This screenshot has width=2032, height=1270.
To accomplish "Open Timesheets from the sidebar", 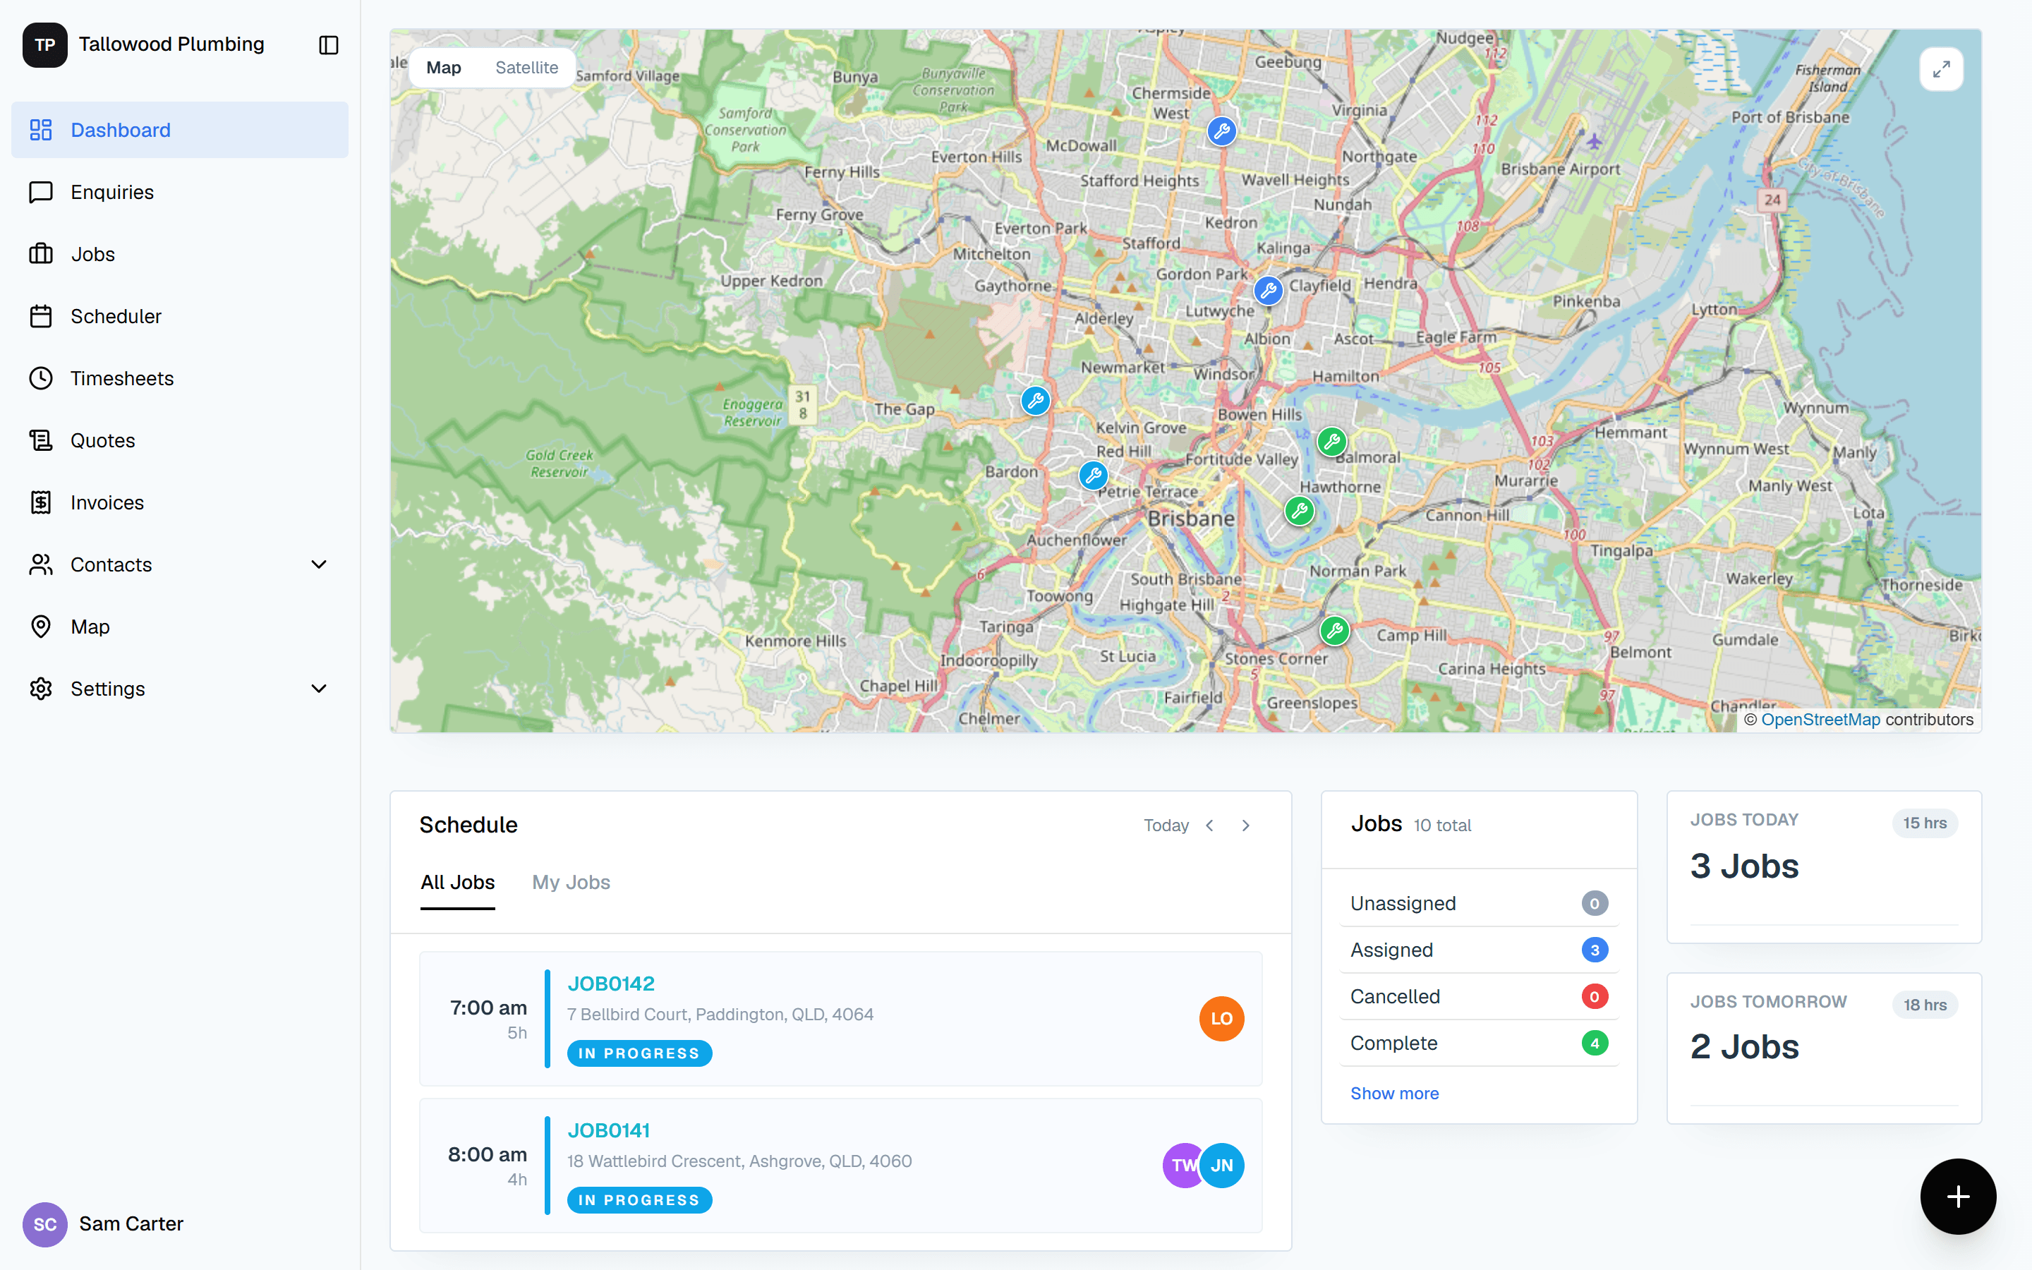I will (x=180, y=378).
